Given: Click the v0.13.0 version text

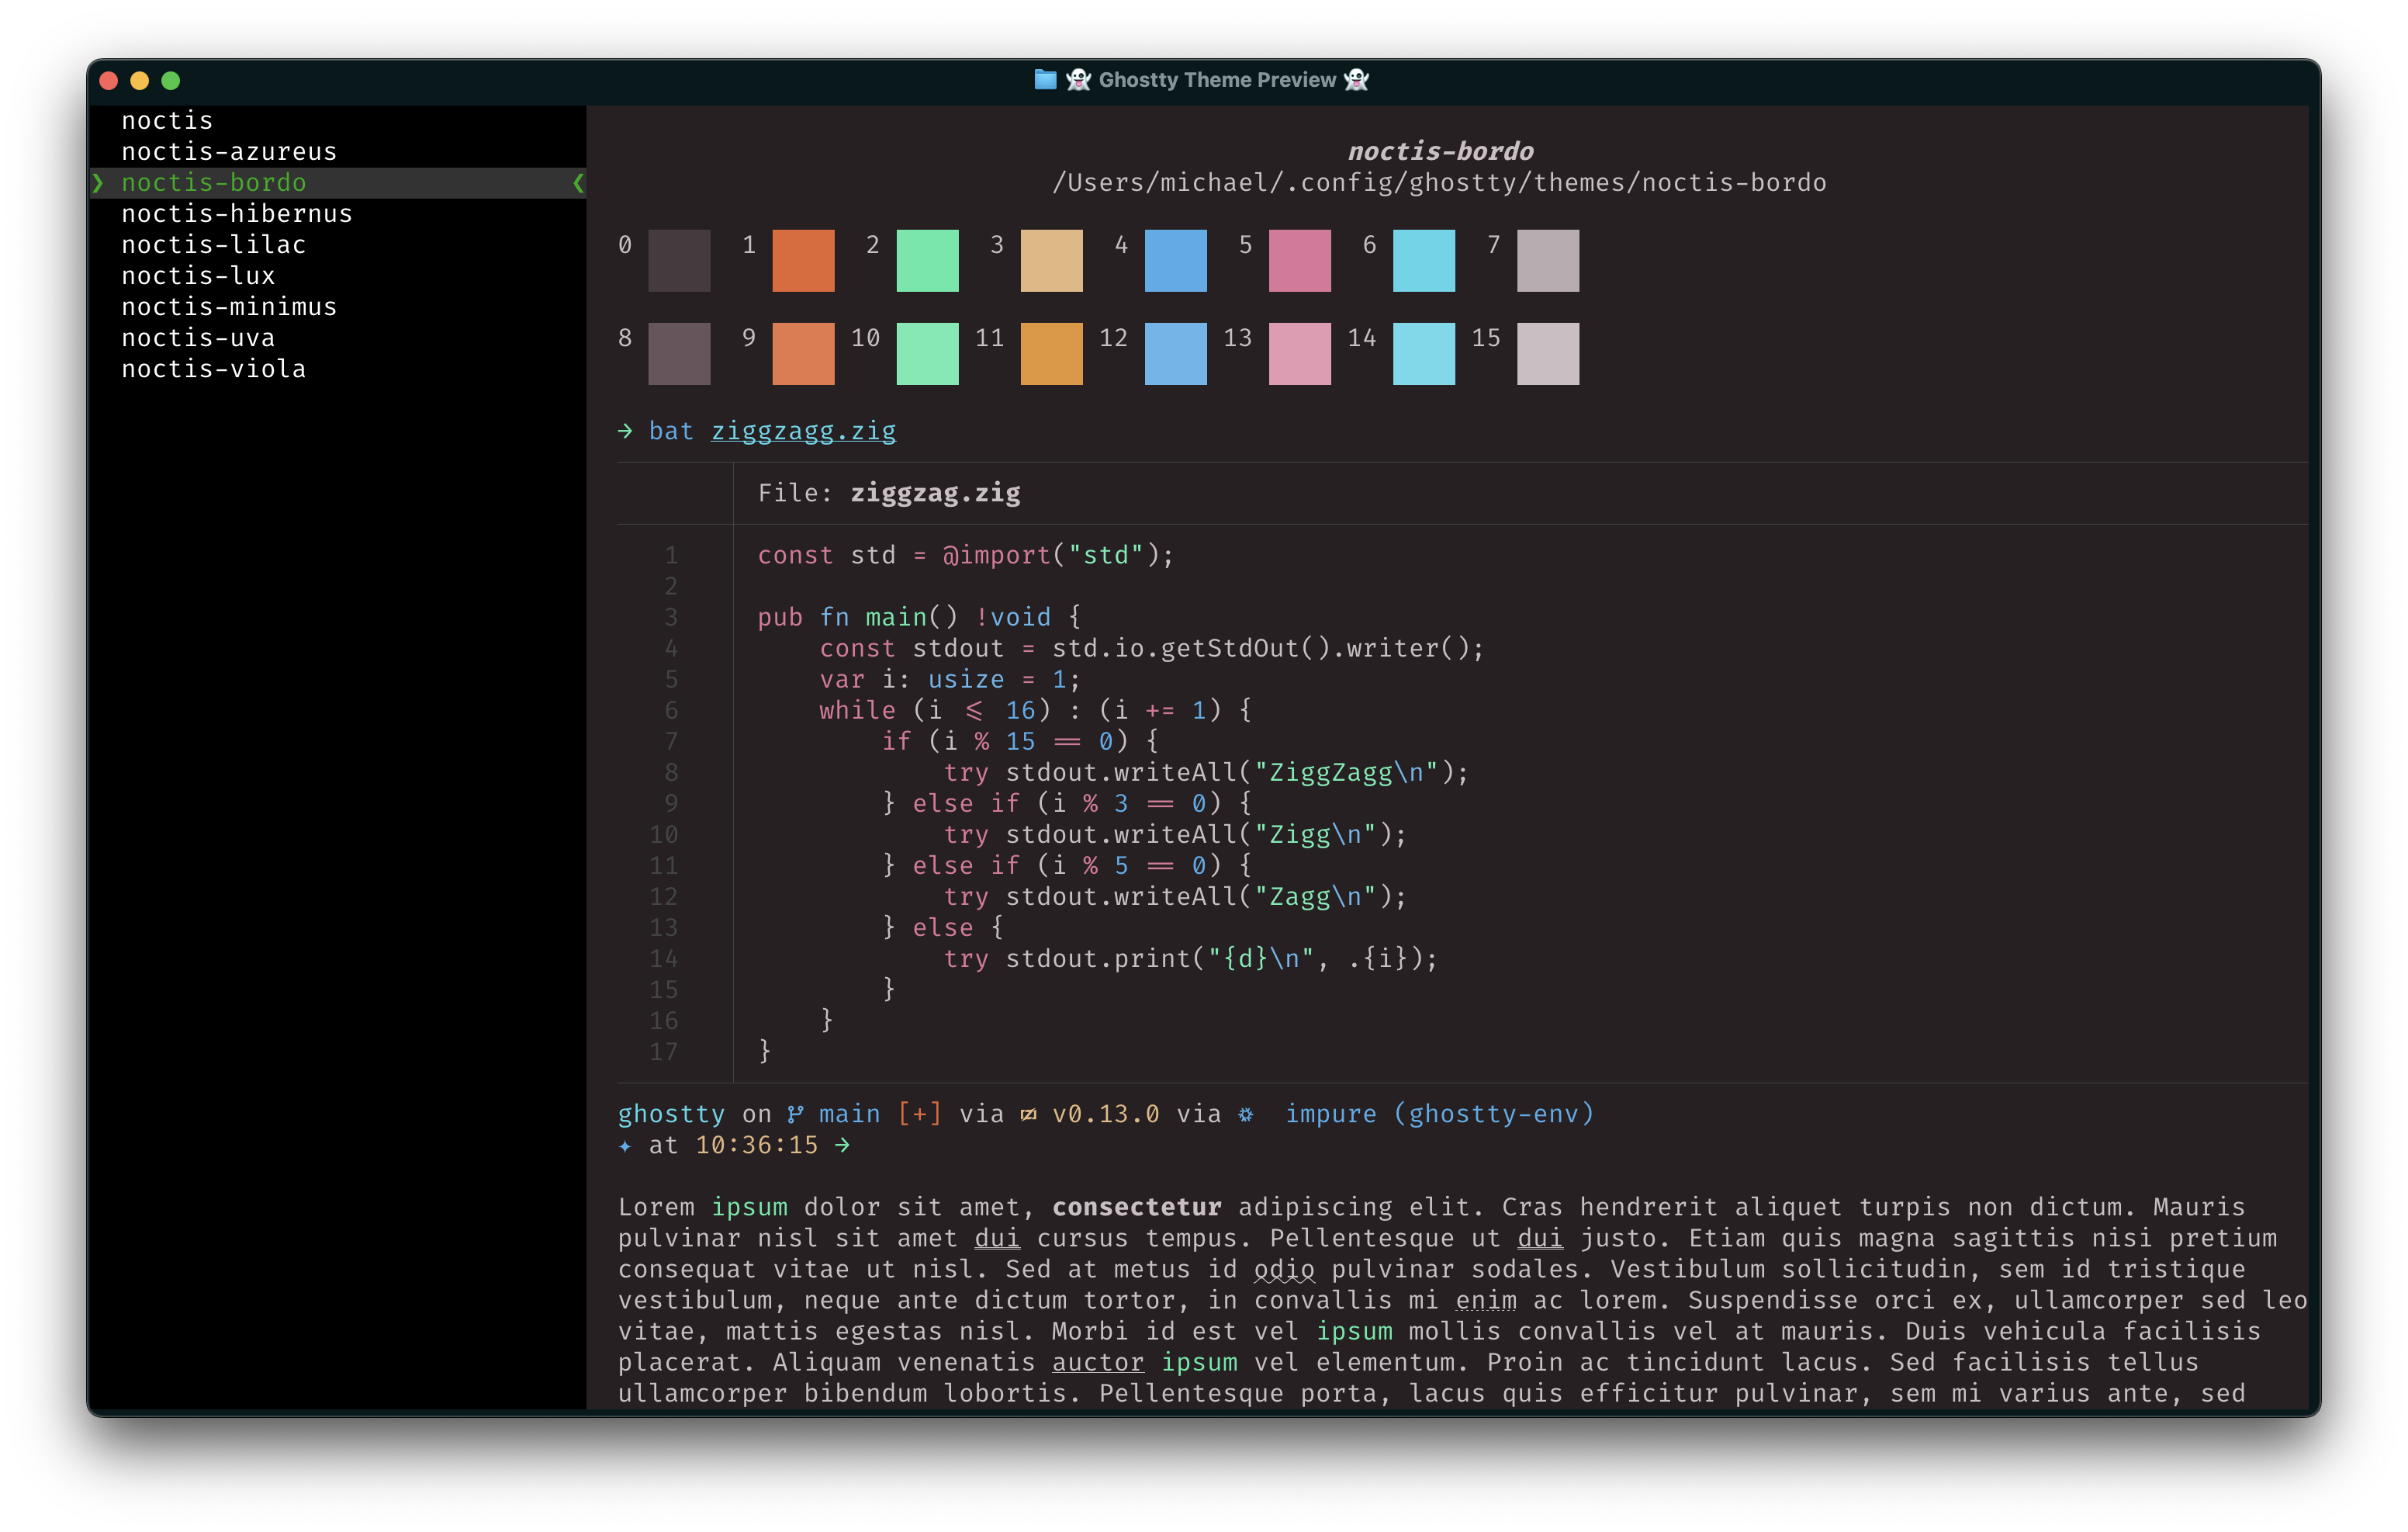Looking at the screenshot, I should (1105, 1114).
